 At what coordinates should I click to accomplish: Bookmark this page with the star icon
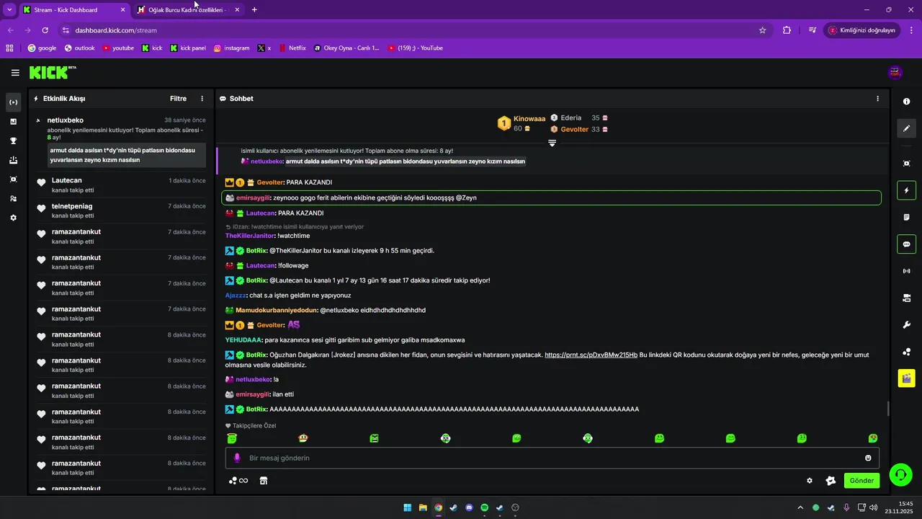[x=762, y=30]
